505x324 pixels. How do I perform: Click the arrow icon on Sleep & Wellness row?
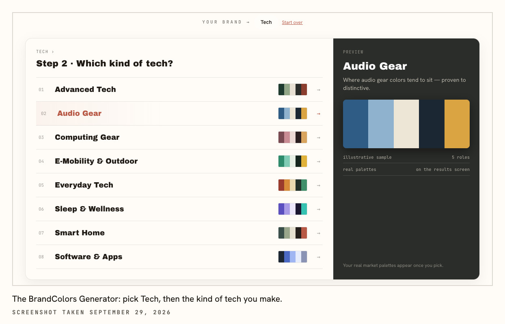pos(319,209)
